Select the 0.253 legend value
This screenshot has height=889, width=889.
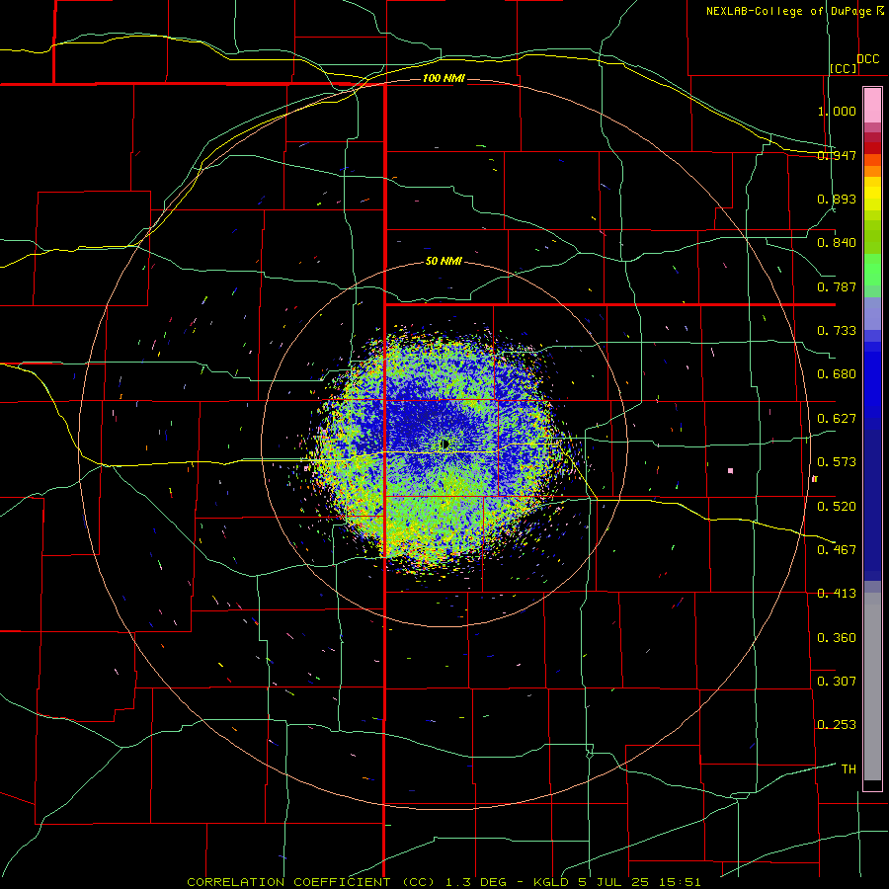click(x=837, y=725)
